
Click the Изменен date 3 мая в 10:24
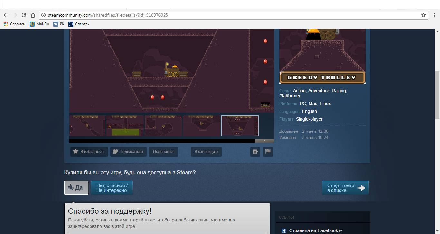[x=315, y=137]
